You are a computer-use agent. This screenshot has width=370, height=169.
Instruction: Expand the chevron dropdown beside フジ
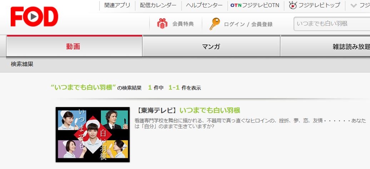(354, 5)
